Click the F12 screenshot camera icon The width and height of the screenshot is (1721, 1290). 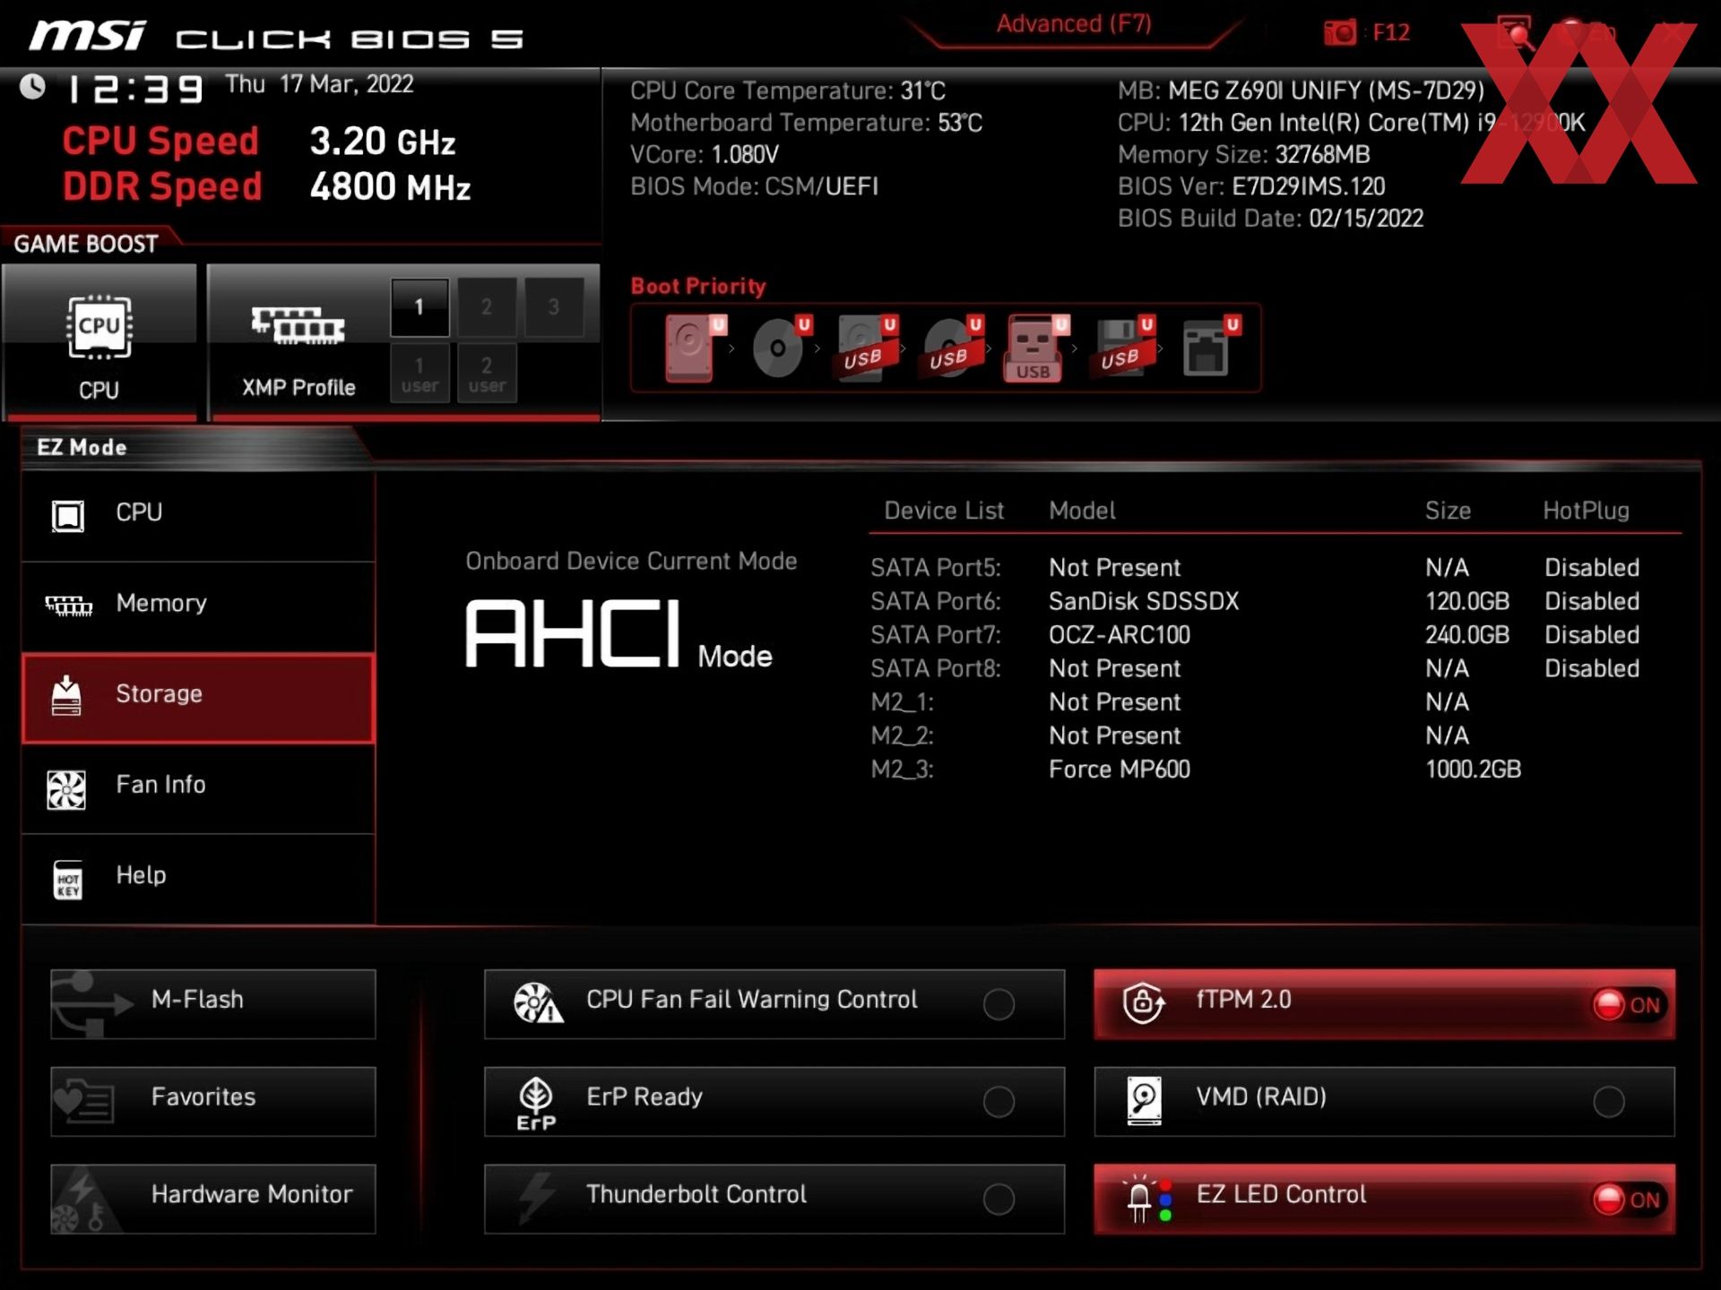1340,33
